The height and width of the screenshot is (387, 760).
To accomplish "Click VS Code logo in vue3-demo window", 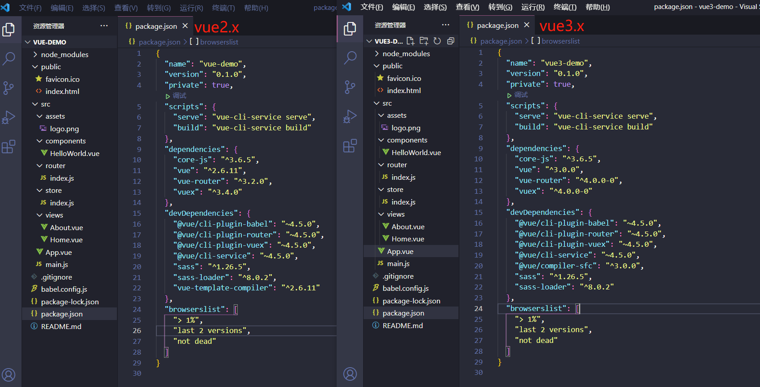I will (347, 7).
